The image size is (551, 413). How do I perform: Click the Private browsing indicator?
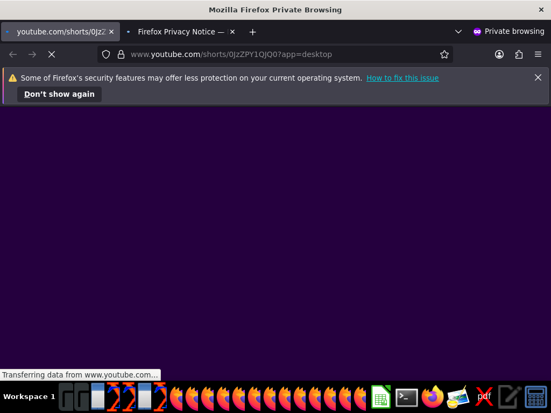pos(508,32)
